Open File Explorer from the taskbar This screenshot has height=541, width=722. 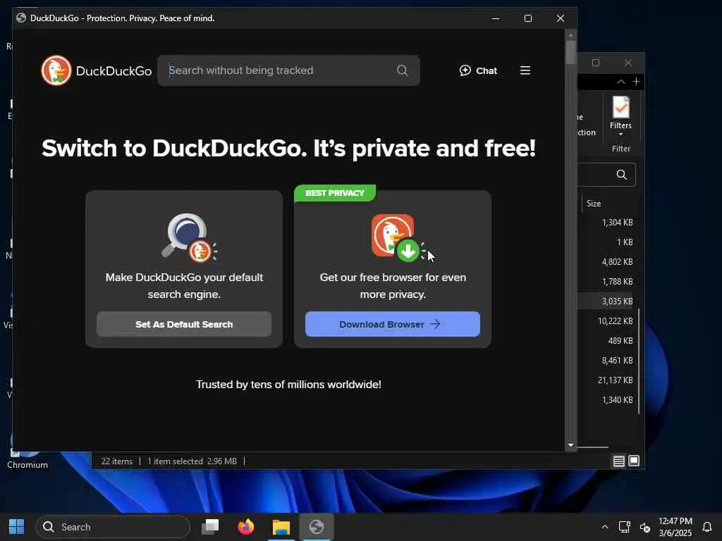pyautogui.click(x=281, y=527)
